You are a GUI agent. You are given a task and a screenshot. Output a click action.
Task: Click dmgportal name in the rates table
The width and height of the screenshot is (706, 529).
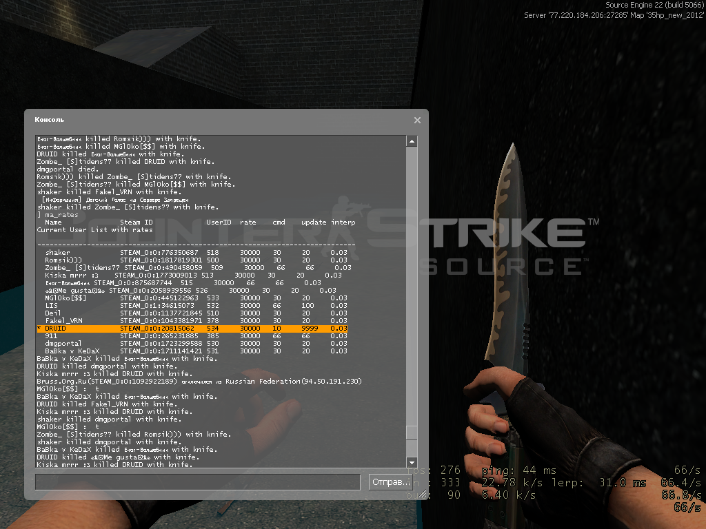tap(63, 344)
